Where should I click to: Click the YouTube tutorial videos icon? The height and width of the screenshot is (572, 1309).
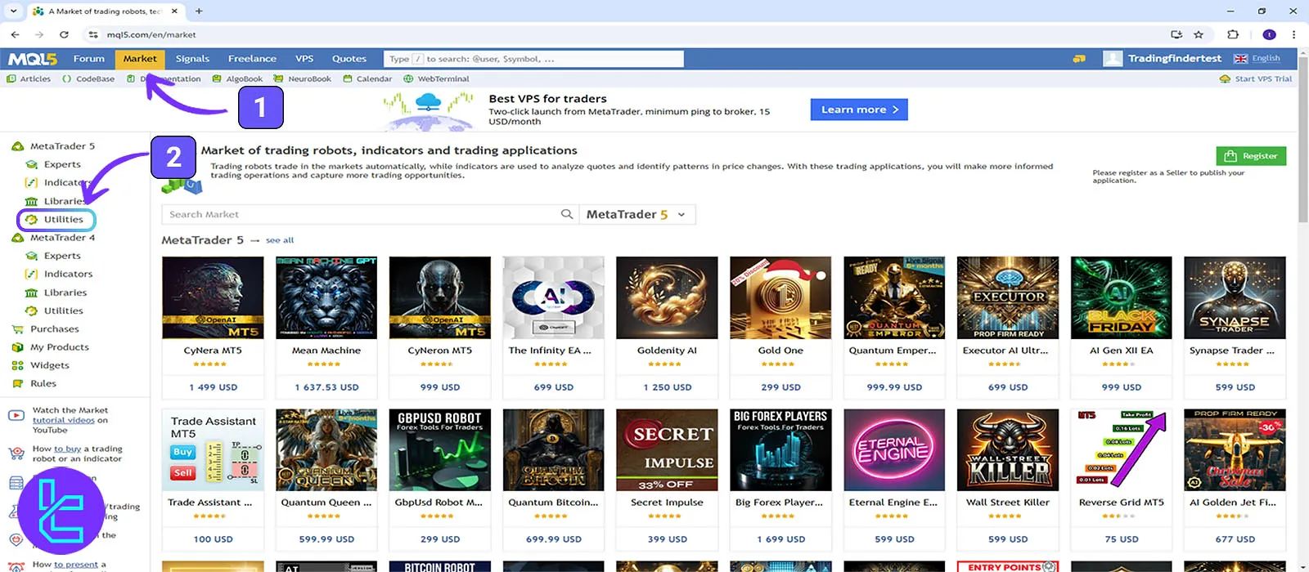click(16, 416)
